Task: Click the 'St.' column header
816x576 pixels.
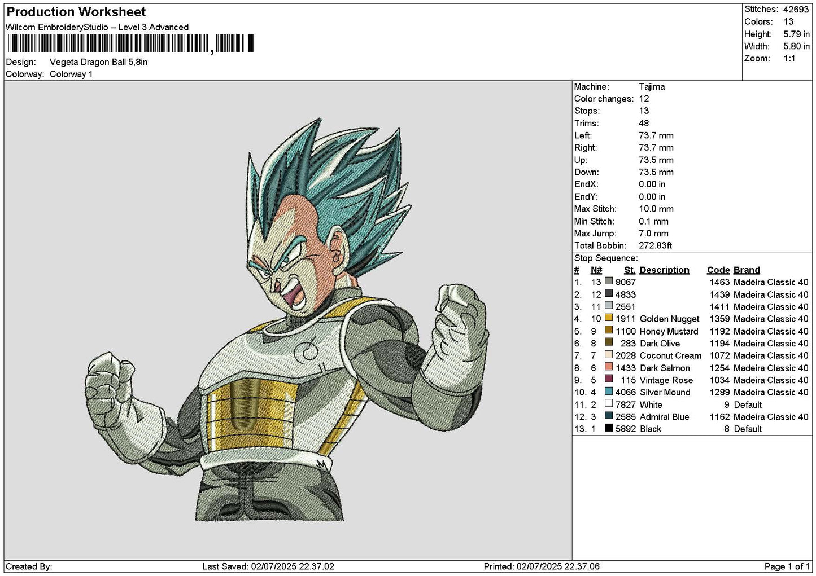Action: (630, 270)
